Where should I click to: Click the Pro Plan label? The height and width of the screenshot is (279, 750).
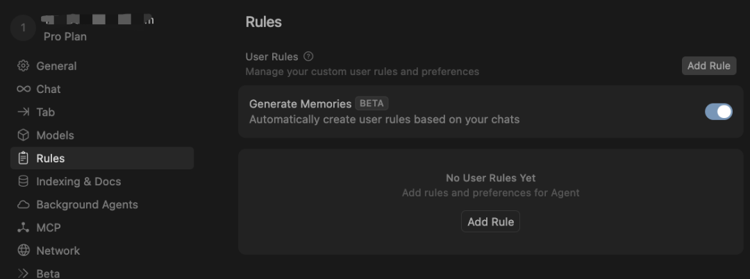click(65, 36)
